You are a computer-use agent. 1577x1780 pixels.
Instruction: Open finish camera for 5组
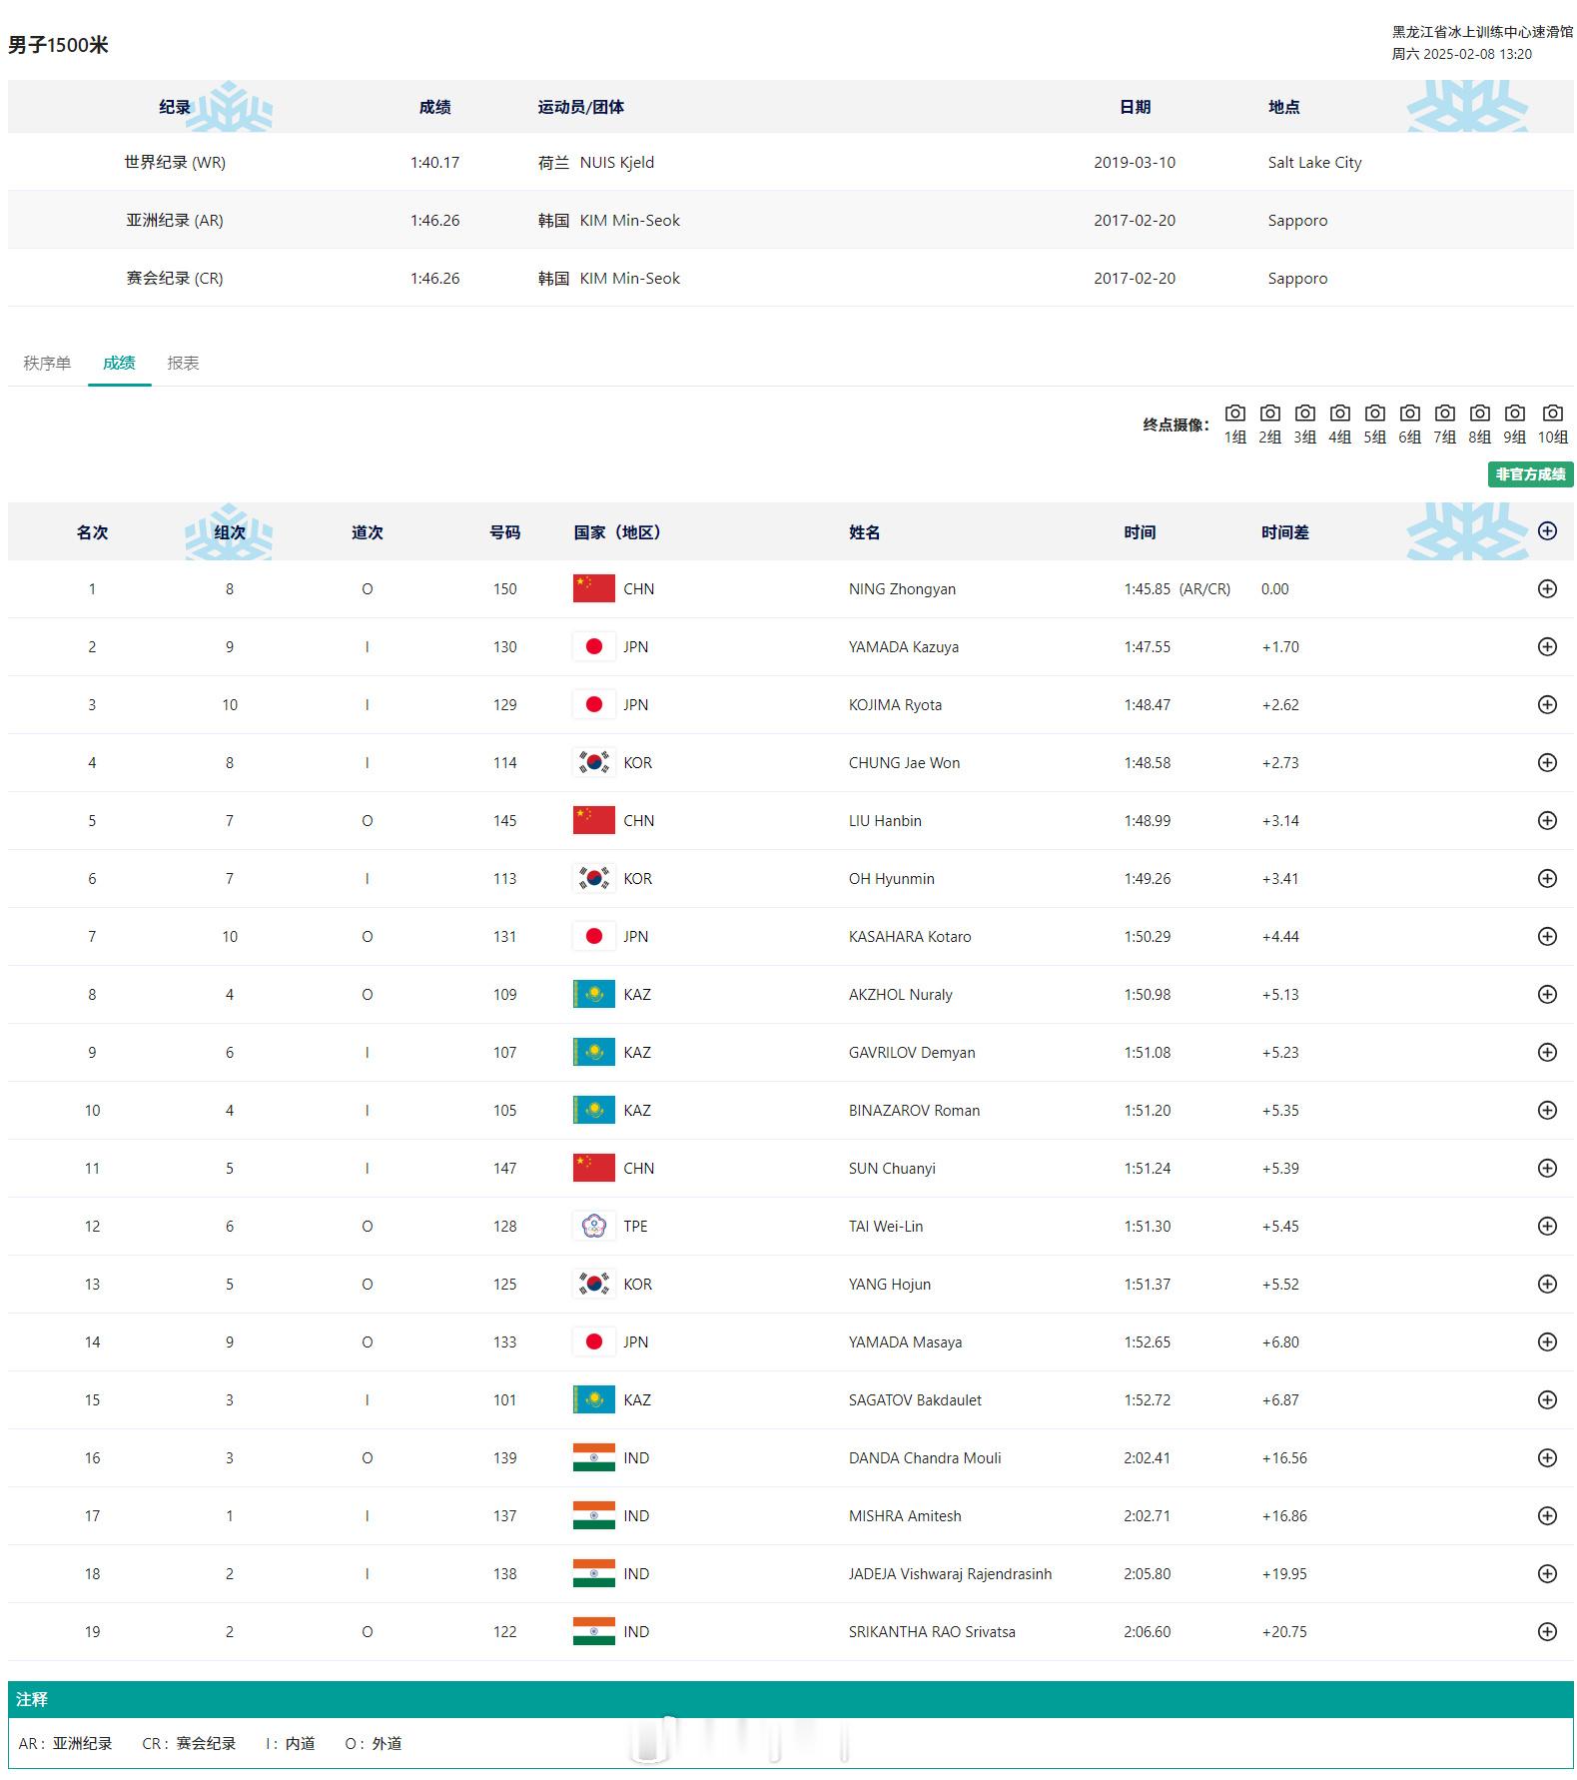tap(1374, 424)
